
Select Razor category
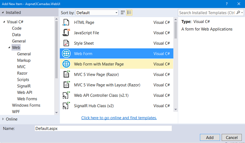tap(22, 73)
